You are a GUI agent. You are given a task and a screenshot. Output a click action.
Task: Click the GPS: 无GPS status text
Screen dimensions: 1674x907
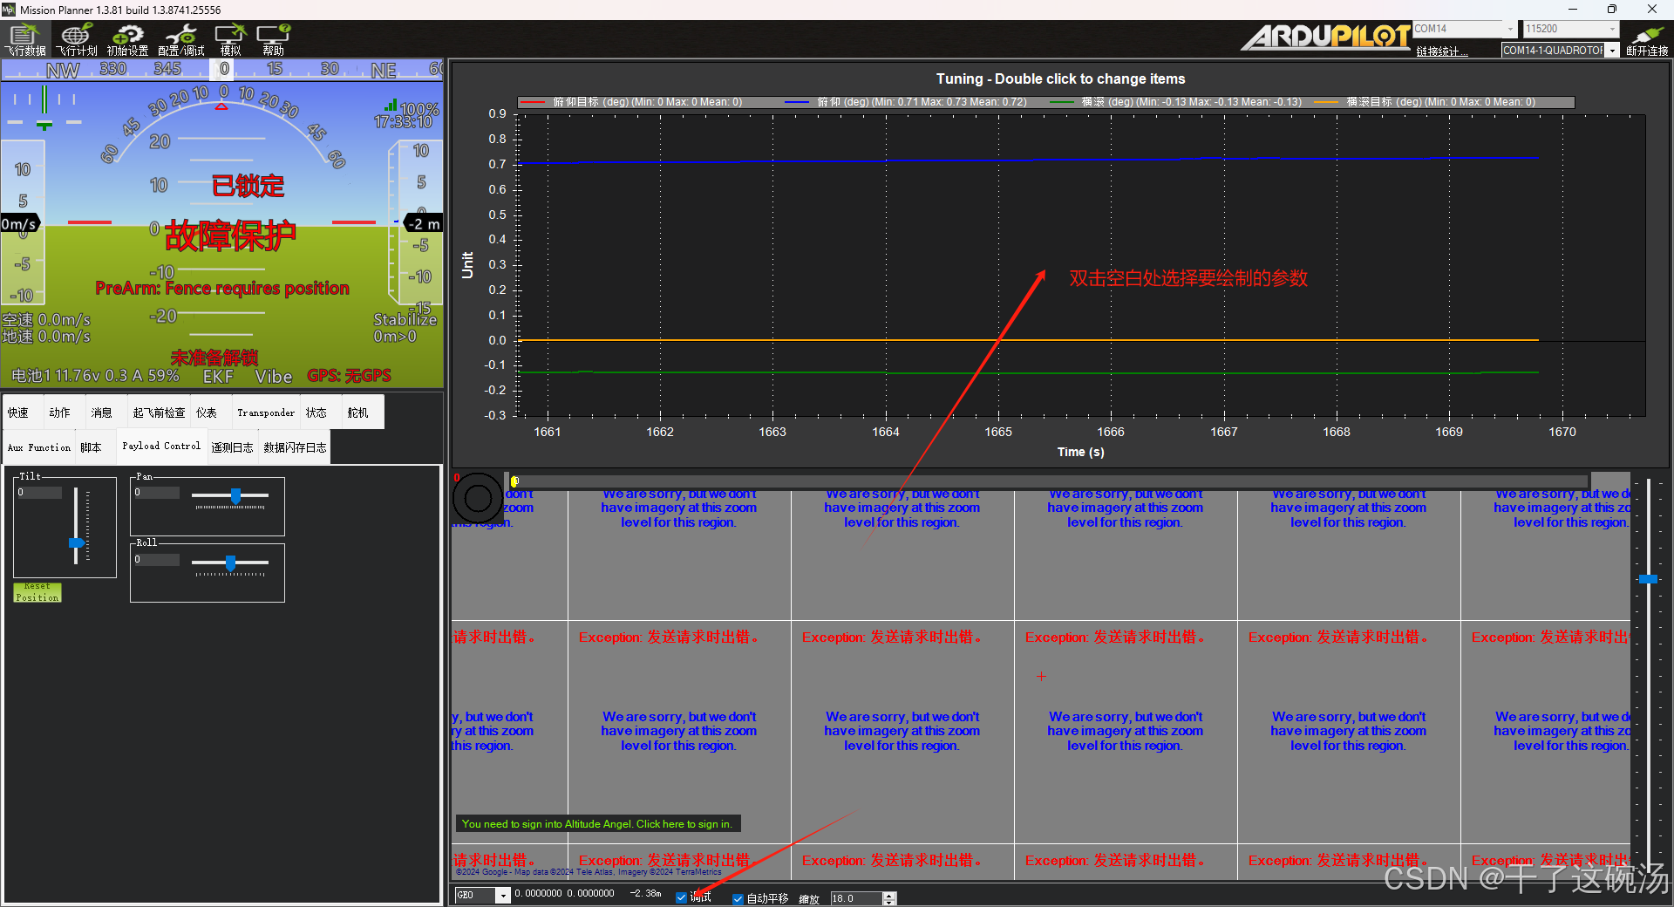coord(349,376)
